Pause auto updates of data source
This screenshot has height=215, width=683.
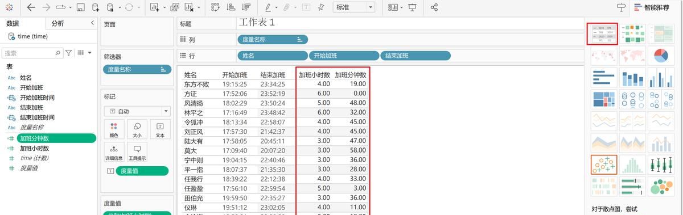[110, 7]
